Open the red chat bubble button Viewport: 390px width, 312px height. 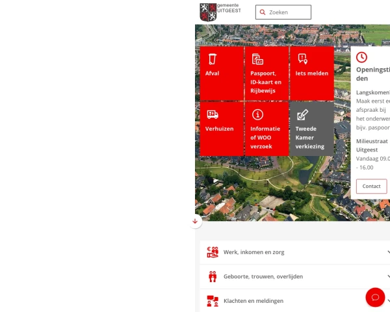375,297
